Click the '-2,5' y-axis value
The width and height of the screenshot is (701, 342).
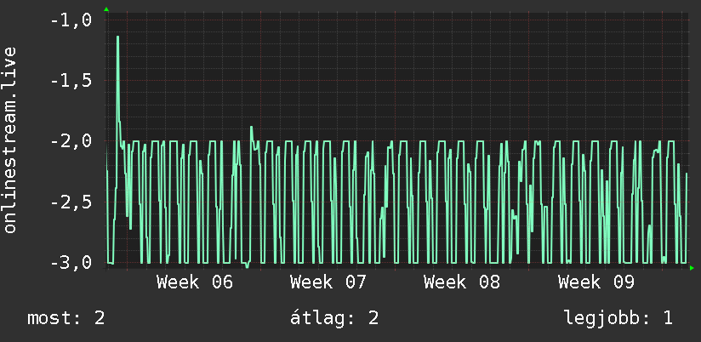tap(71, 202)
